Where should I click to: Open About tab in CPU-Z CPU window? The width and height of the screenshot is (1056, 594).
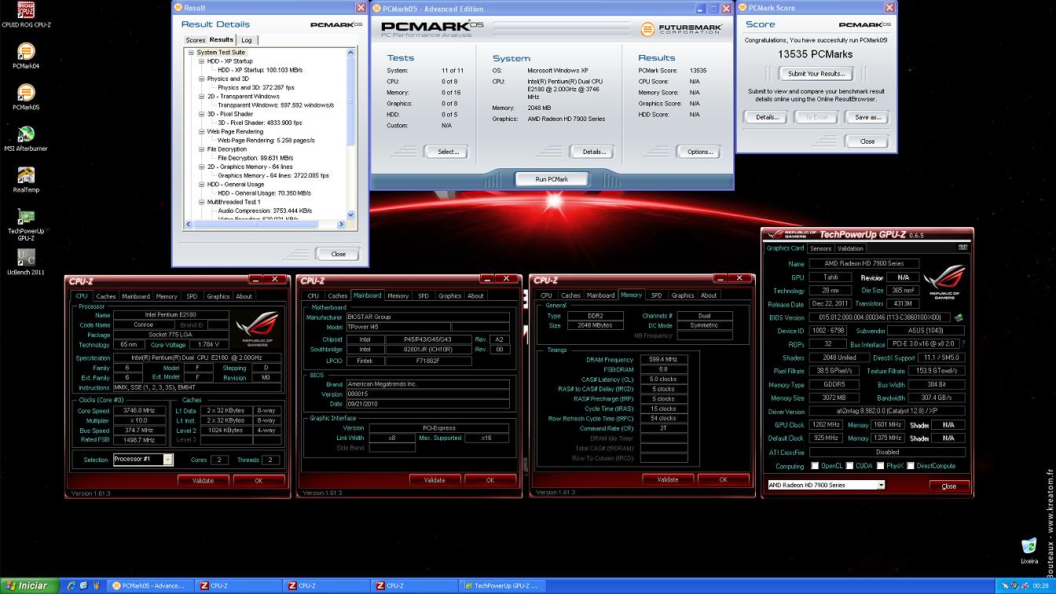(244, 296)
